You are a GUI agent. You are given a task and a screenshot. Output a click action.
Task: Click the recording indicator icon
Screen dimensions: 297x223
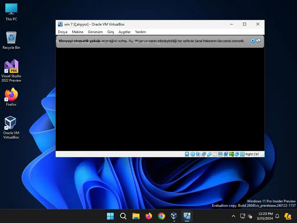point(226,154)
